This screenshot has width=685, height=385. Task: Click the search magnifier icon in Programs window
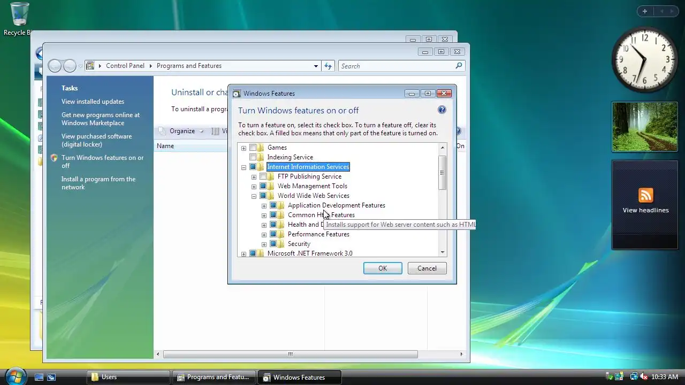[459, 66]
